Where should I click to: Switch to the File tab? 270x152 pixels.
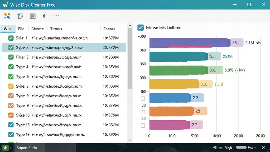21,29
